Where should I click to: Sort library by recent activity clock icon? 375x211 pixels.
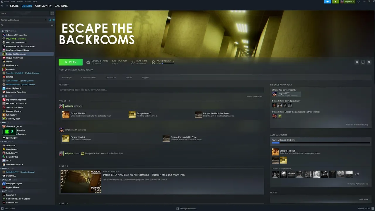(50, 20)
